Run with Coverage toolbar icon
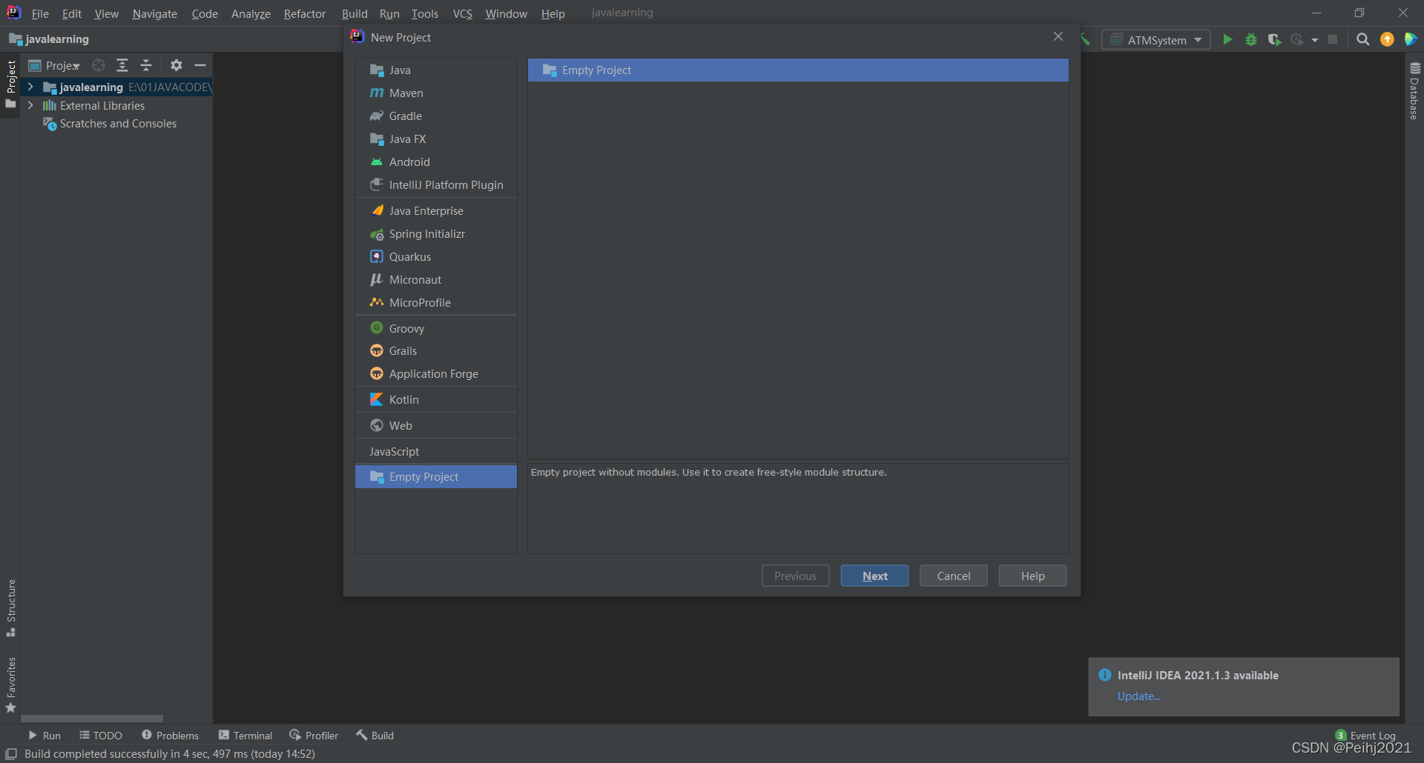 click(x=1274, y=39)
